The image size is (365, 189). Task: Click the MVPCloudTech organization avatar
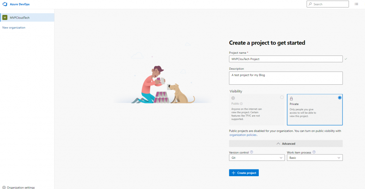pyautogui.click(x=5, y=17)
